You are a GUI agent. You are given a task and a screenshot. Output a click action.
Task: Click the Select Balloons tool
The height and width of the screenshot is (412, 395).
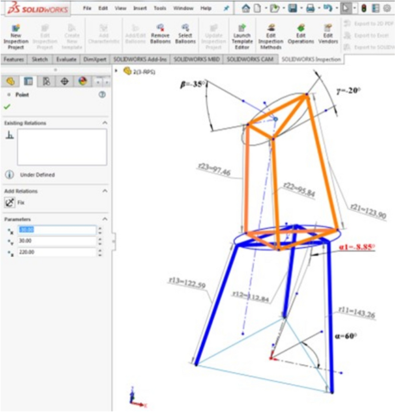point(185,35)
